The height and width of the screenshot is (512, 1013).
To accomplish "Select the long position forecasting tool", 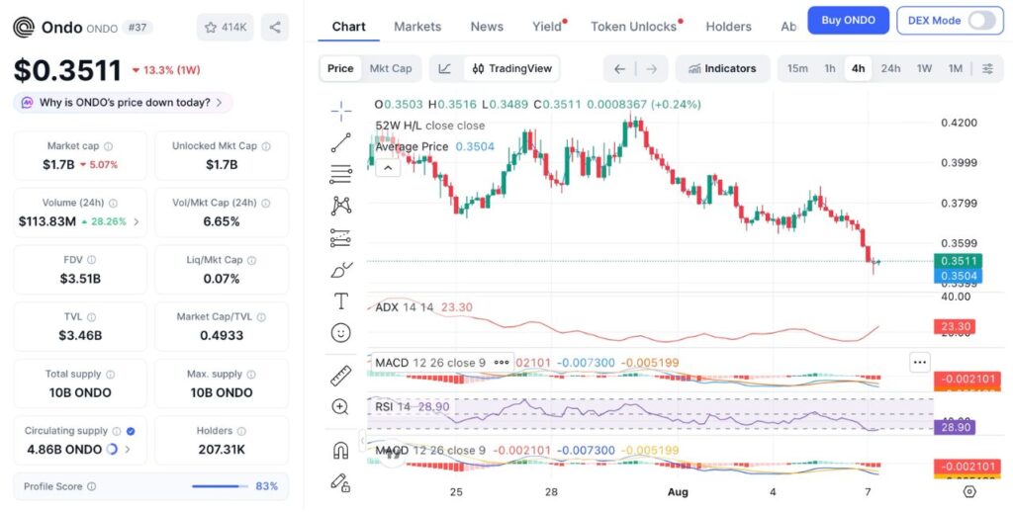I will (341, 238).
